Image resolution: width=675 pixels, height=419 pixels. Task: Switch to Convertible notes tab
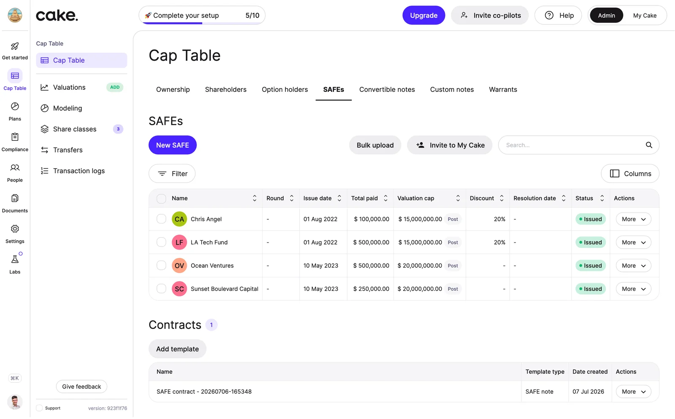(387, 89)
